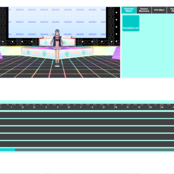The image size is (174, 174).
Task: Set playhead at ruler mark 4
Action: pos(46,107)
